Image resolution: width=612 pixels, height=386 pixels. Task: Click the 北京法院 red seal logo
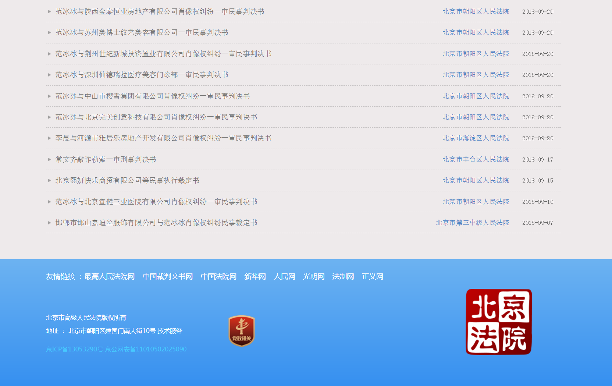498,322
